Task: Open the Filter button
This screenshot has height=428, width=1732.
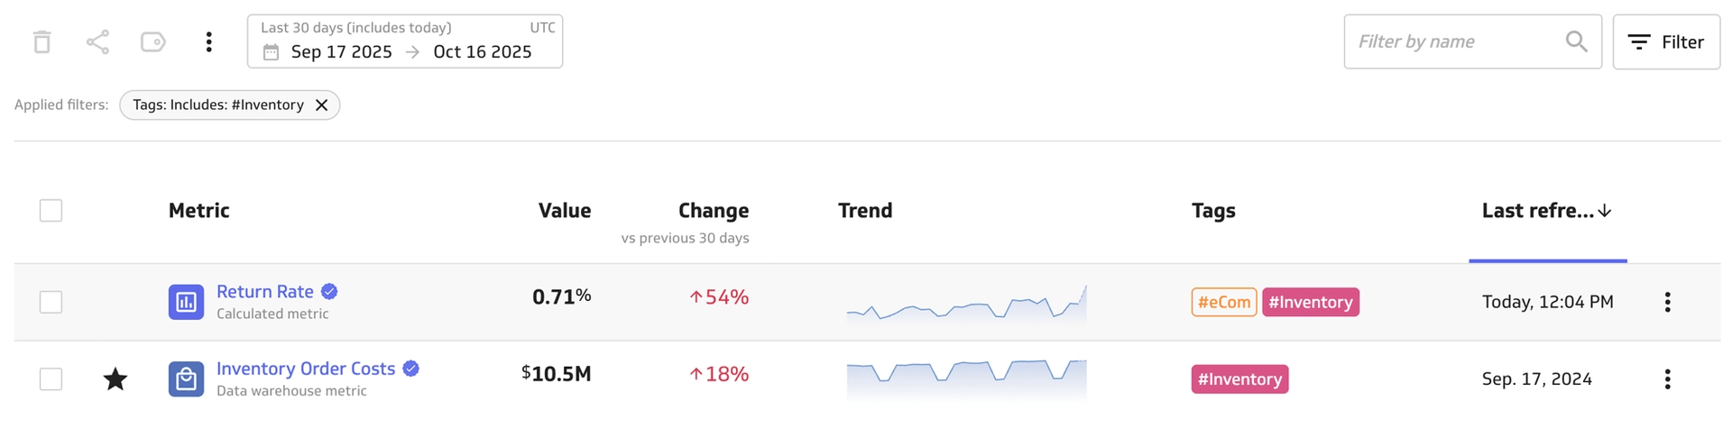Action: point(1665,41)
